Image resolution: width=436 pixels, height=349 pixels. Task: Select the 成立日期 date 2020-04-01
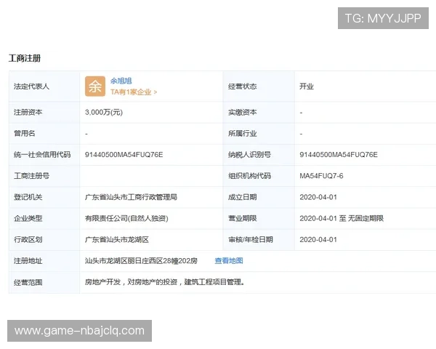pos(318,197)
